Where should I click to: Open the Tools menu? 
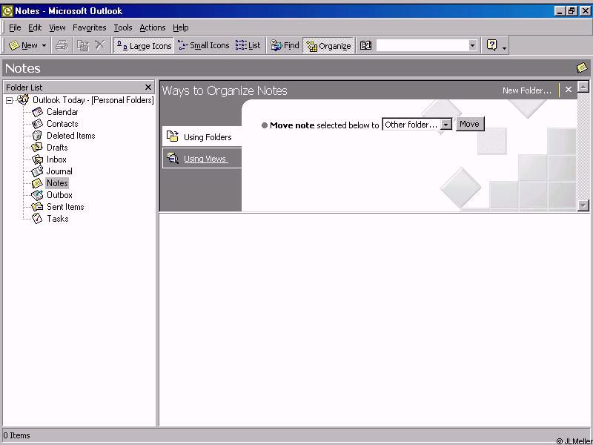pyautogui.click(x=122, y=27)
